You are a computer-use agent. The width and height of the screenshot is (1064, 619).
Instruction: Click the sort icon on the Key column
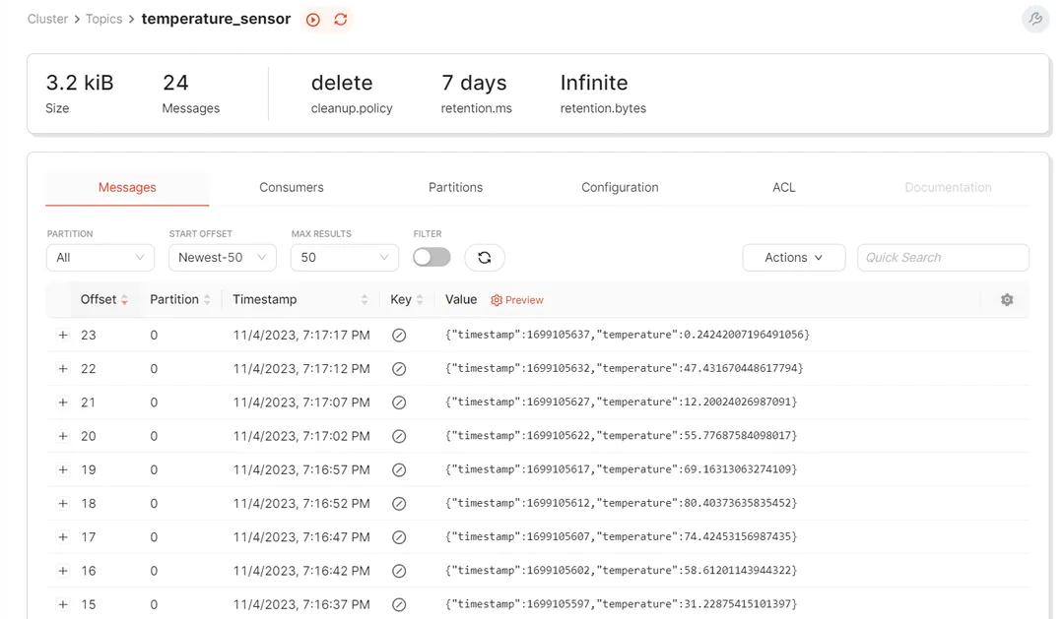click(x=421, y=299)
